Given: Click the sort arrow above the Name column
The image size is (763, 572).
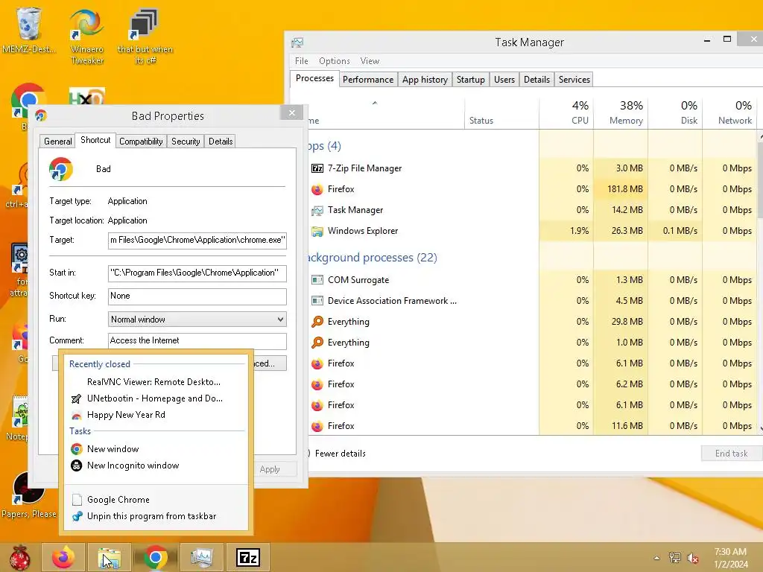Looking at the screenshot, I should click(x=375, y=103).
